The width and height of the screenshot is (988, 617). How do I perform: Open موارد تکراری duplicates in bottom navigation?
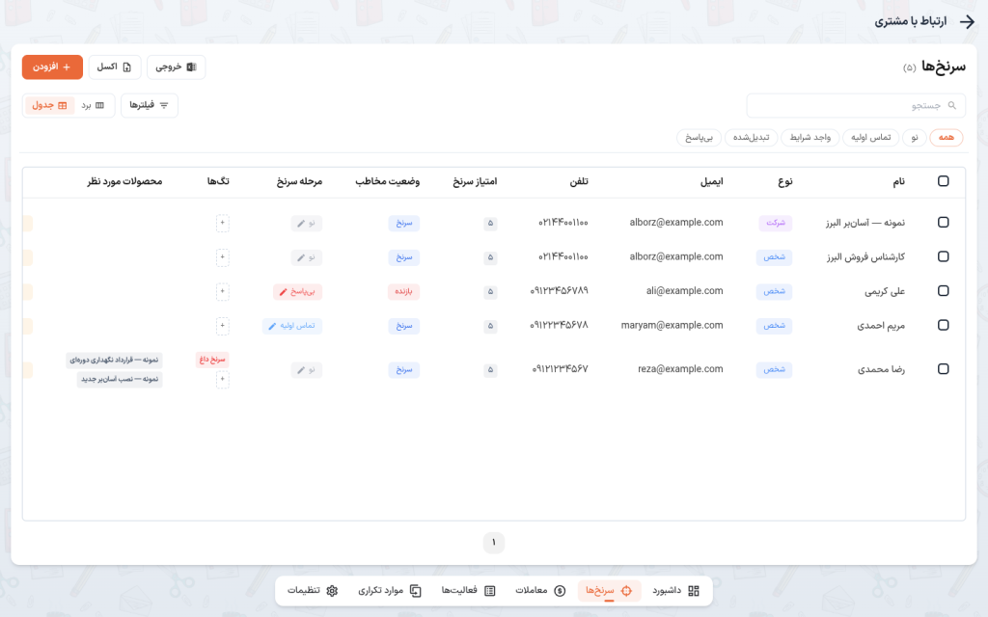point(390,591)
